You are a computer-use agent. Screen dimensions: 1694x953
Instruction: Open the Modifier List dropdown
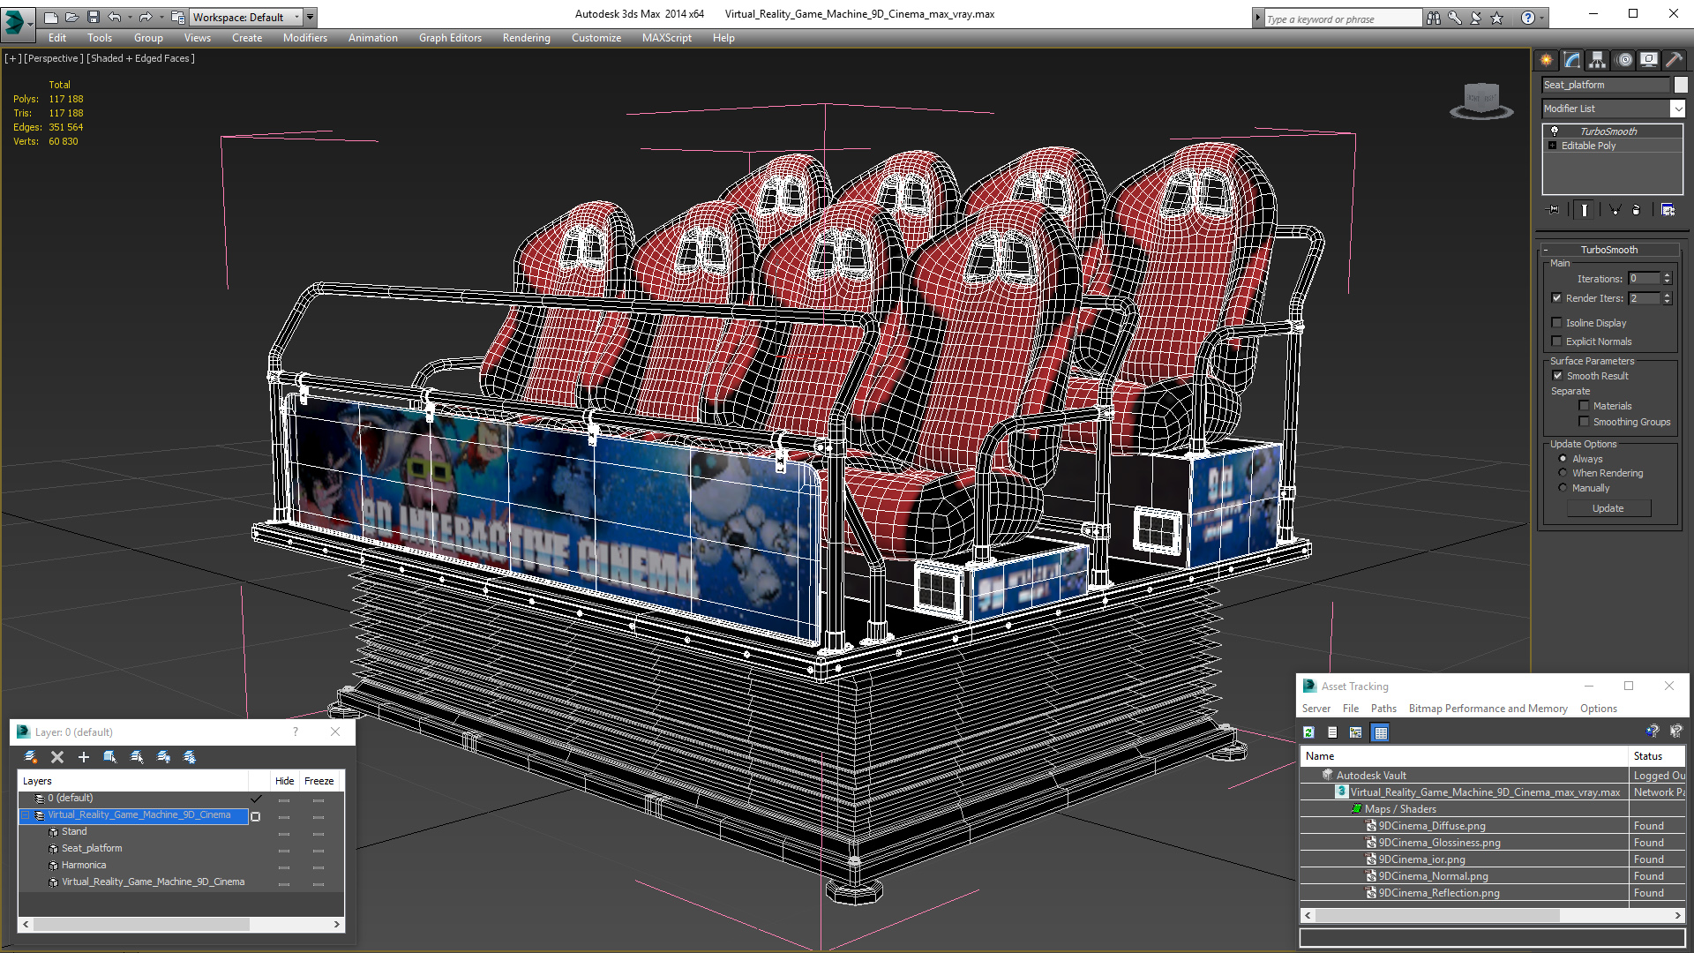pyautogui.click(x=1677, y=109)
